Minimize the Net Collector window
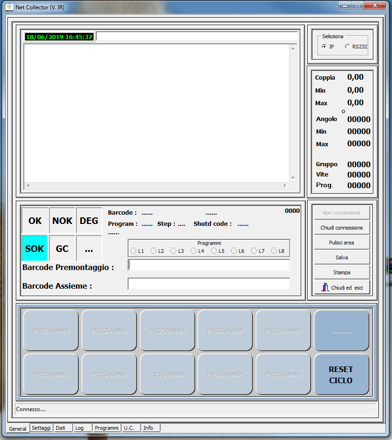This screenshot has width=392, height=440. pyautogui.click(x=345, y=5)
